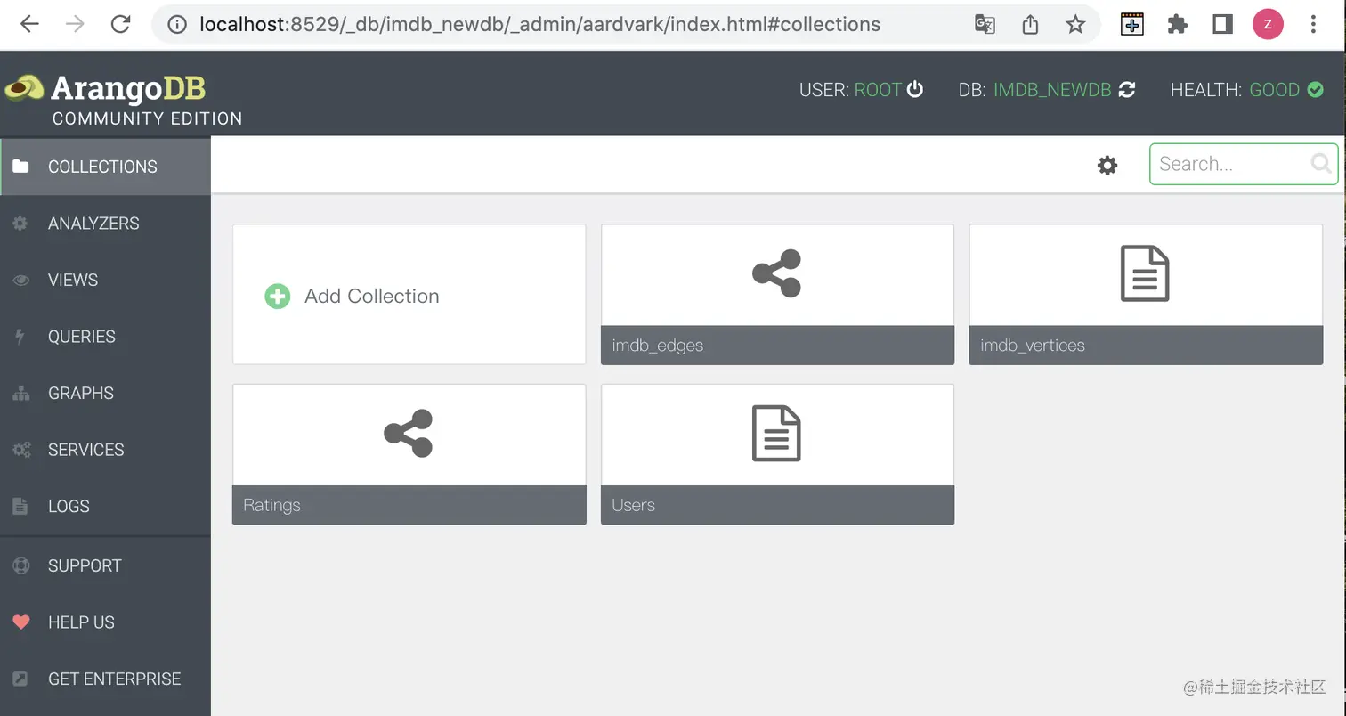Click the green health check icon

pyautogui.click(x=1315, y=90)
